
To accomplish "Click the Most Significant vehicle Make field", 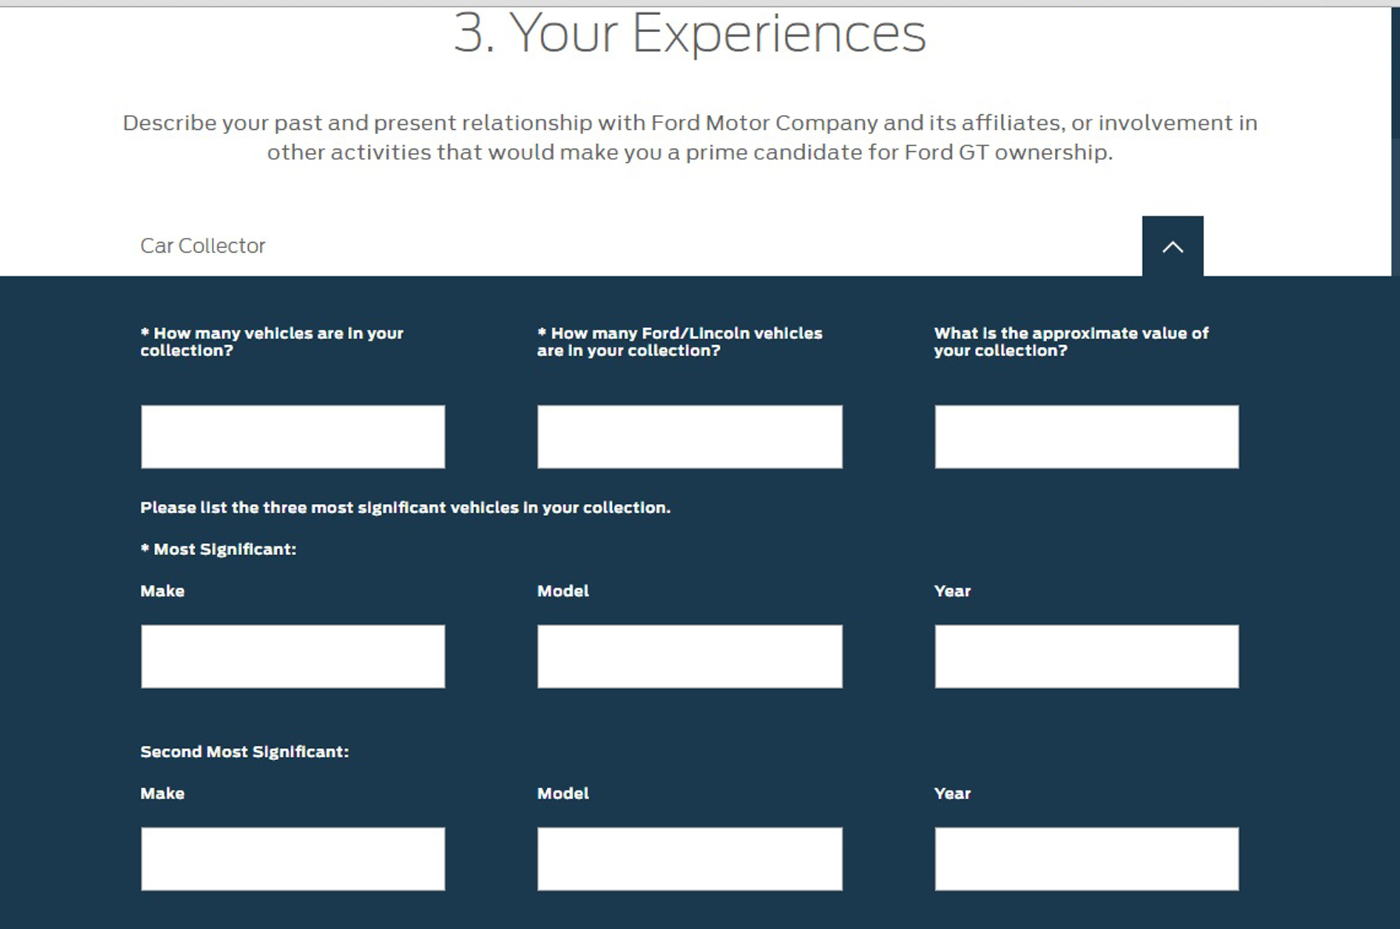I will click(293, 656).
